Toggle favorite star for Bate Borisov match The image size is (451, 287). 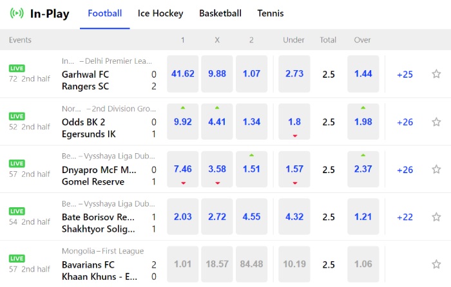pos(436,217)
